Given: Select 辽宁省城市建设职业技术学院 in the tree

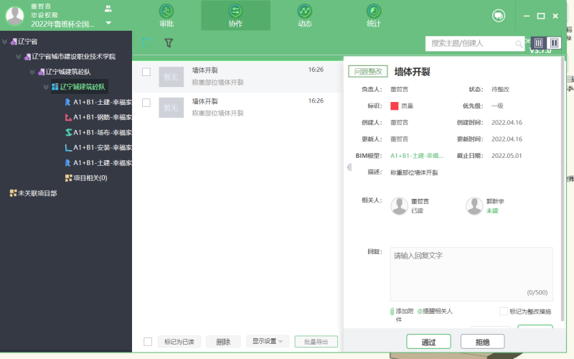Looking at the screenshot, I should [73, 57].
